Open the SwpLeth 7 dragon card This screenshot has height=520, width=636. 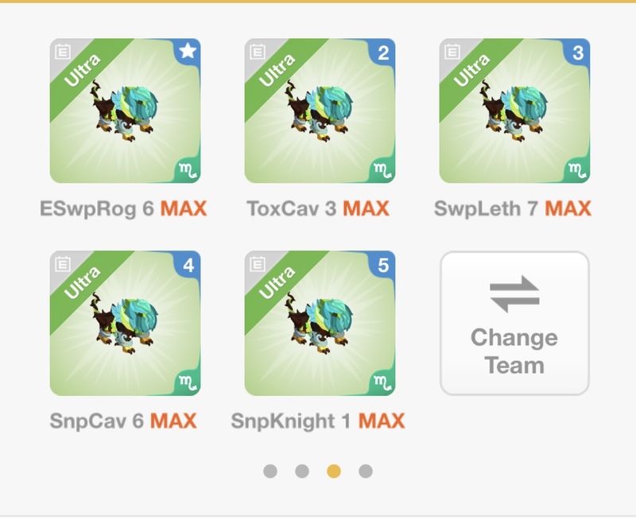coord(514,111)
